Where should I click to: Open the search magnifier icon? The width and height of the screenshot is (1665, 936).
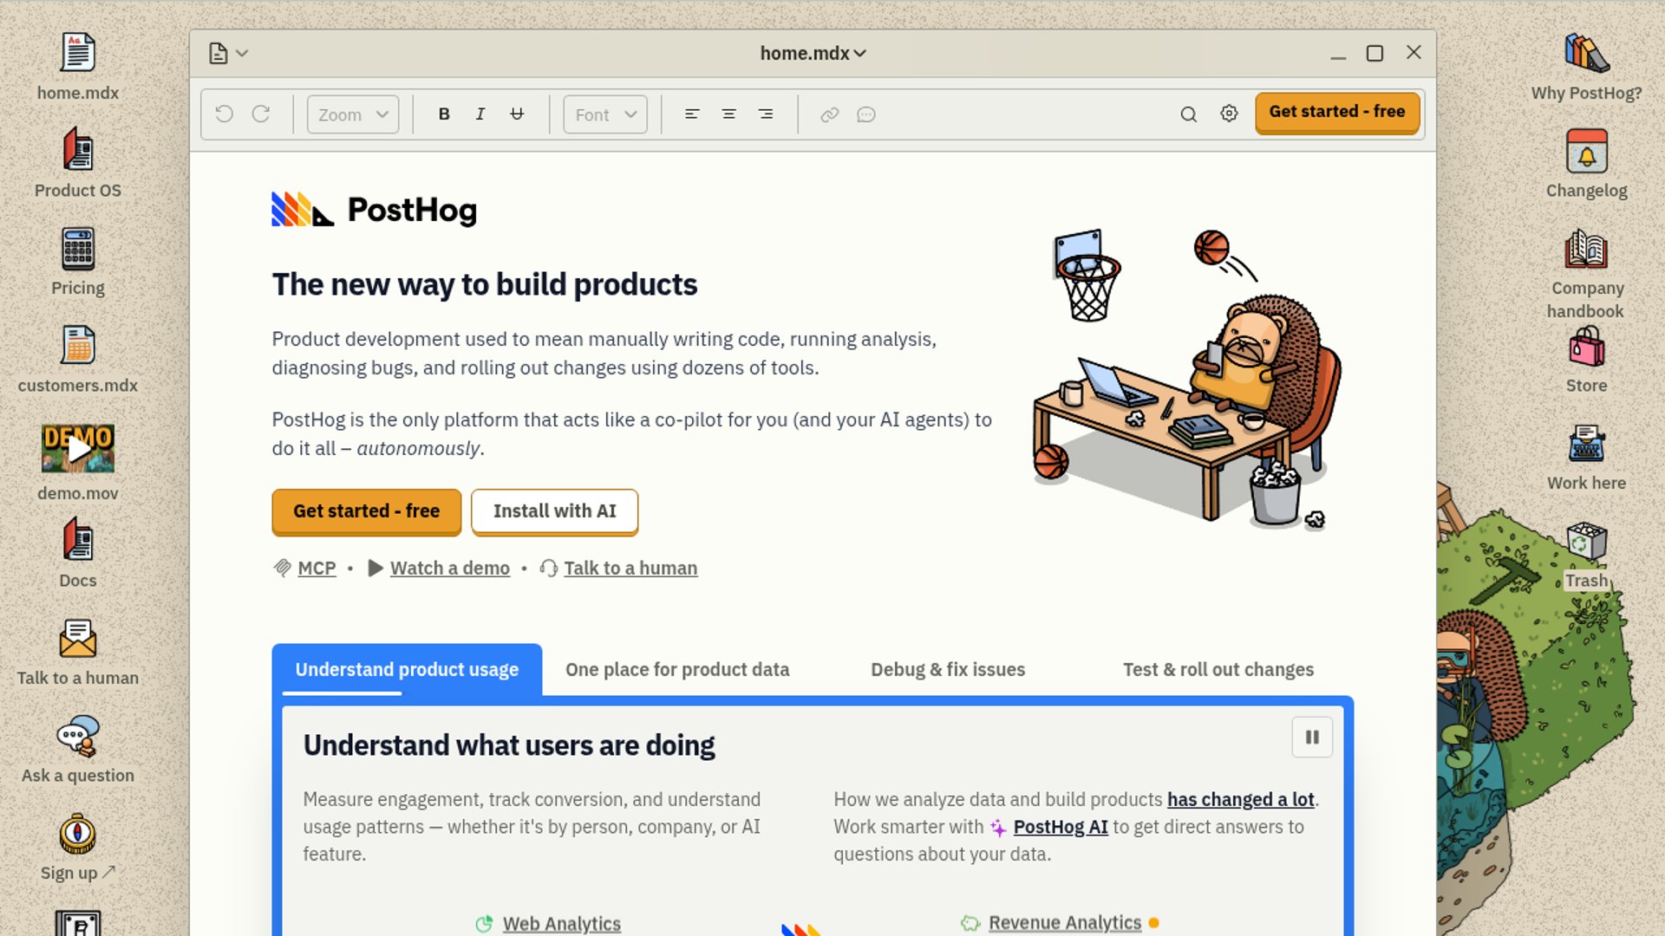click(1188, 114)
